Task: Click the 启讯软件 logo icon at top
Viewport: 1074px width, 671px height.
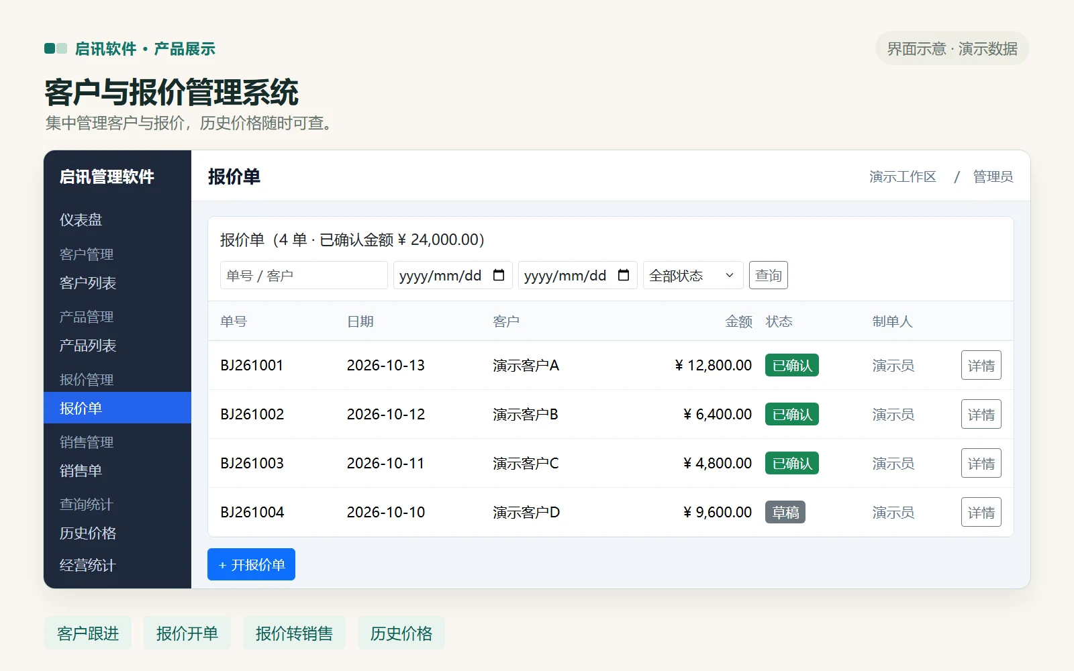Action: (x=56, y=48)
